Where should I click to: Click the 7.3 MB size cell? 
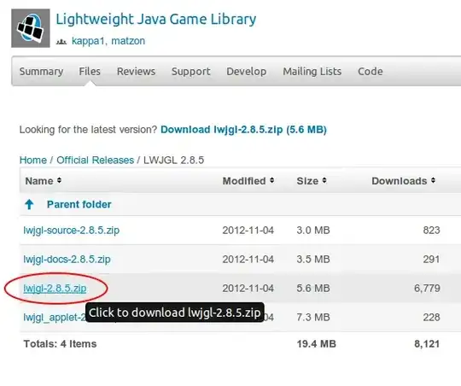313,317
